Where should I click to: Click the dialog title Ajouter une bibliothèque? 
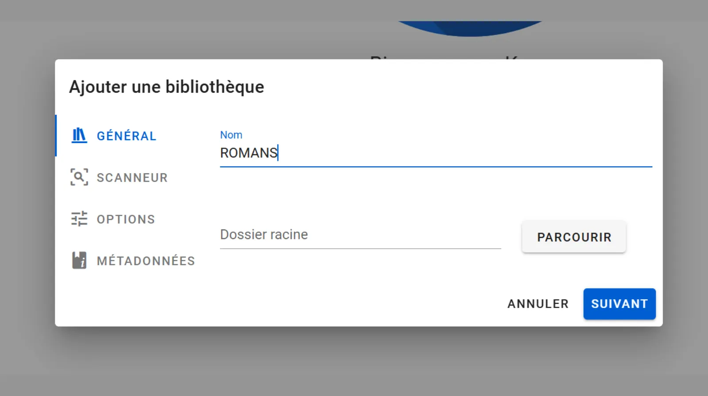(167, 87)
